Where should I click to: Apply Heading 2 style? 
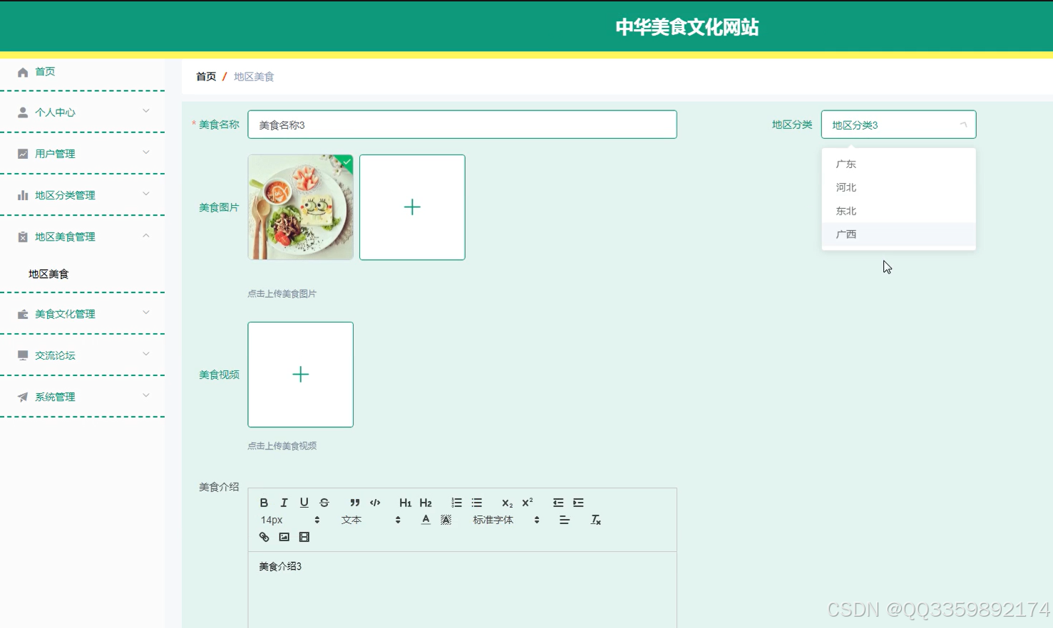coord(426,503)
